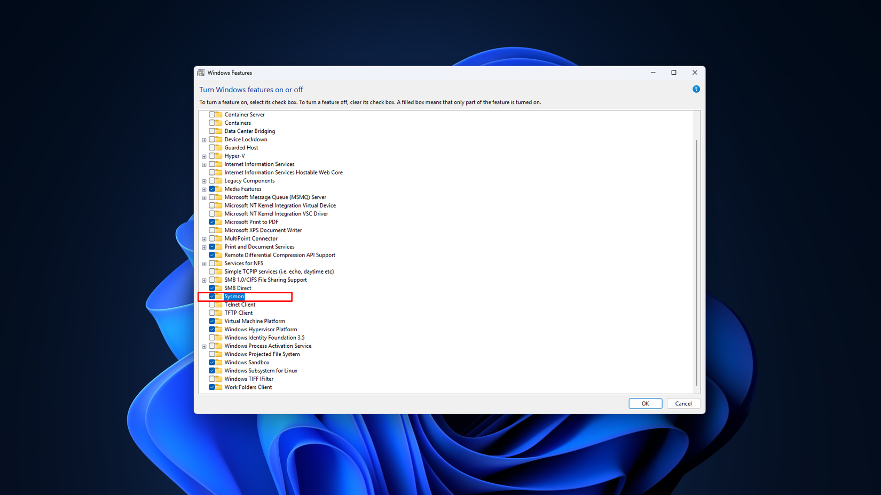Viewport: 881px width, 495px height.
Task: Click the Cancel button
Action: point(683,403)
